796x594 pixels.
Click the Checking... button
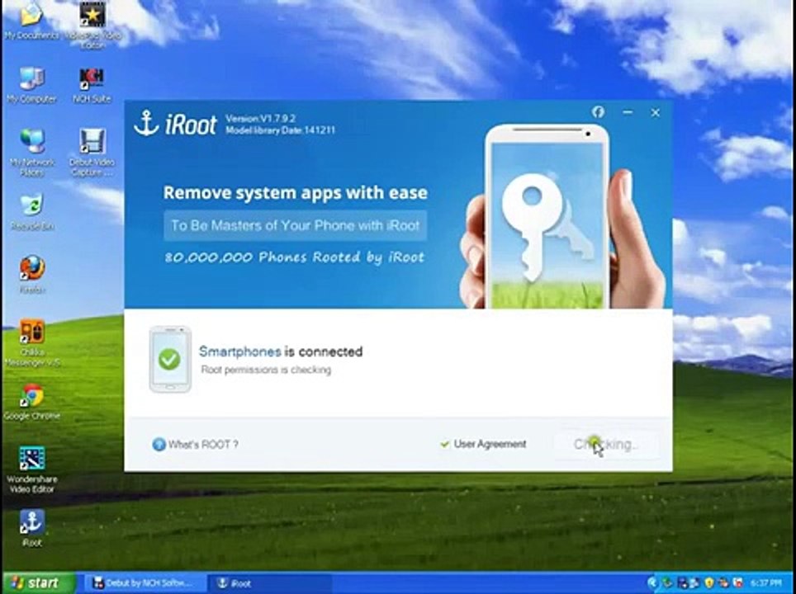(x=607, y=445)
